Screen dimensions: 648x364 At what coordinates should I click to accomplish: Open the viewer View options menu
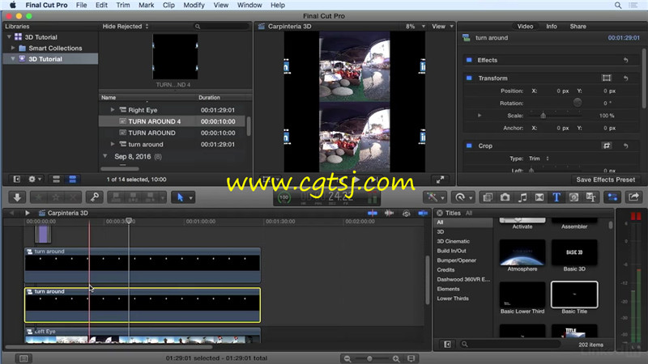click(442, 26)
